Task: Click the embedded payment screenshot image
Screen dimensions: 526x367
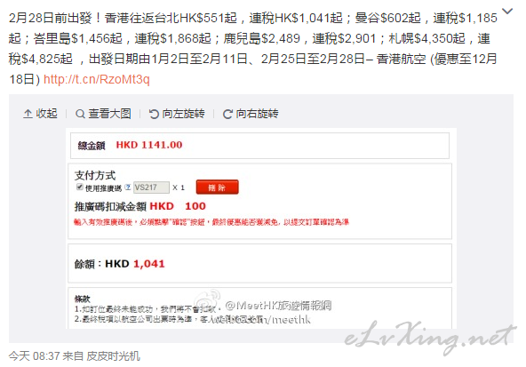Action: (x=261, y=228)
